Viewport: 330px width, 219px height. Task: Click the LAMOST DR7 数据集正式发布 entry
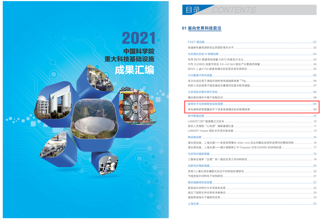(x=206, y=122)
